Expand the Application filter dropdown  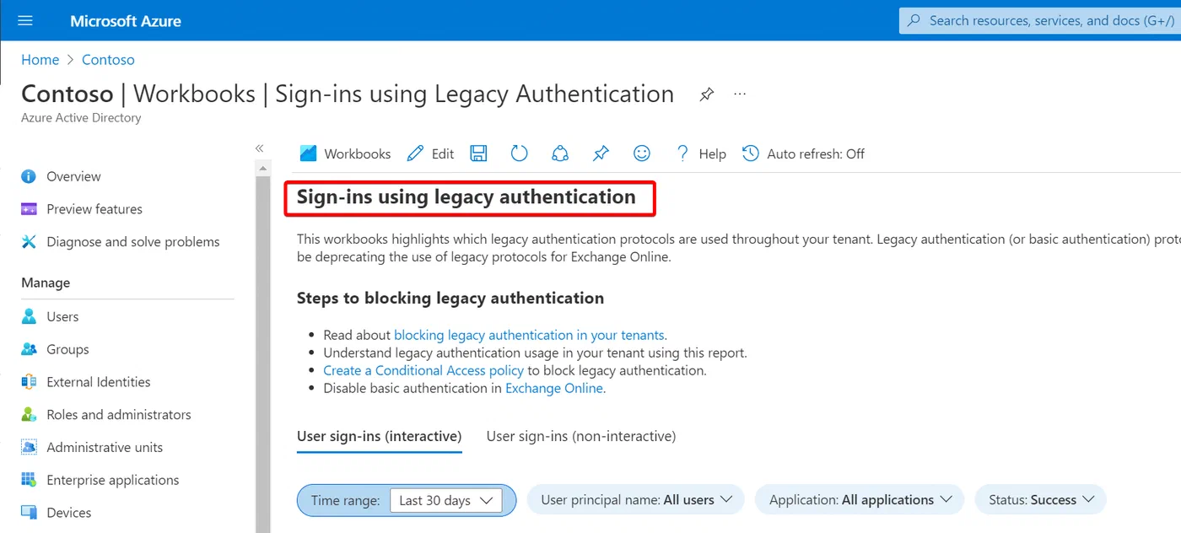[x=860, y=500]
